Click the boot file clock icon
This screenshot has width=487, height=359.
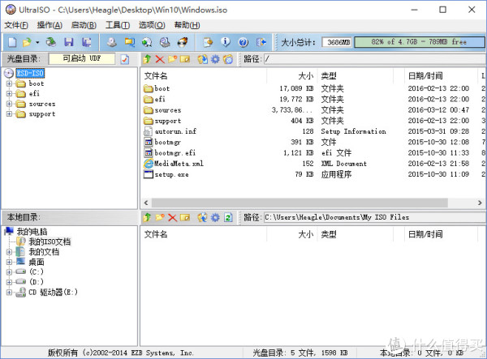pyautogui.click(x=228, y=59)
